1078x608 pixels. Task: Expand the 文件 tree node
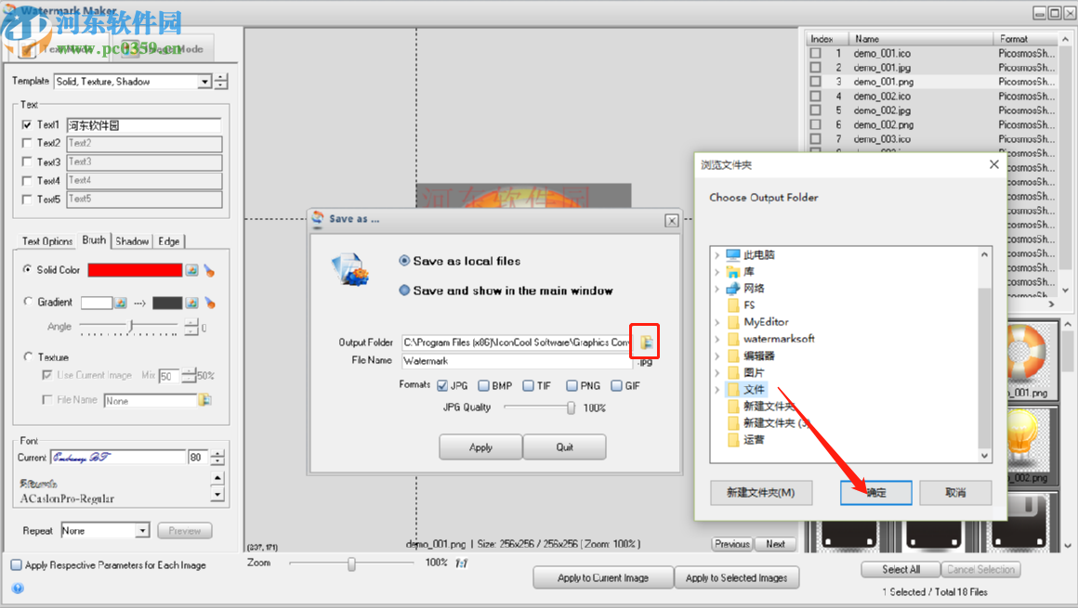pos(717,389)
